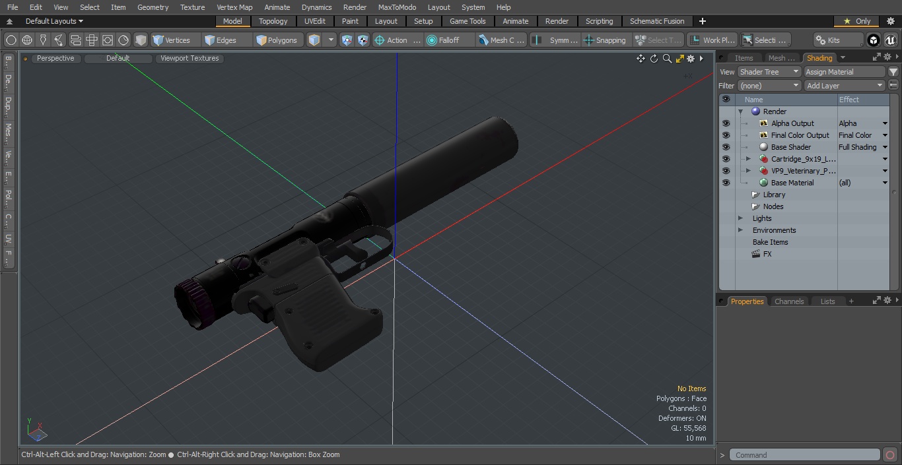902x465 pixels.
Task: Click the shader tree filter funnel icon
Action: click(893, 72)
